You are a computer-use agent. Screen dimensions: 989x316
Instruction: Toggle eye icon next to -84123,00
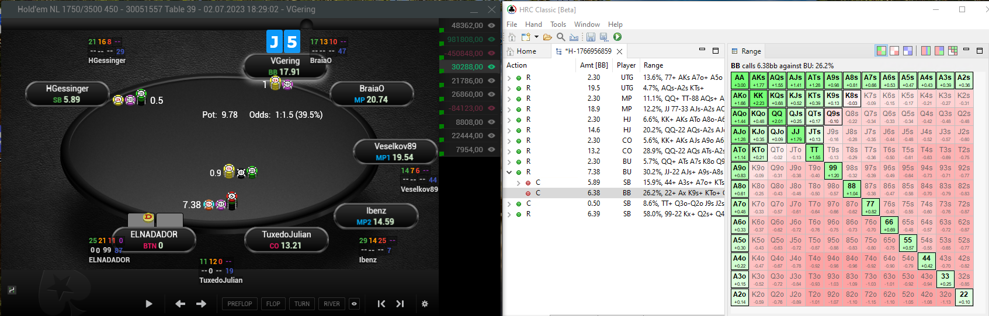492,108
